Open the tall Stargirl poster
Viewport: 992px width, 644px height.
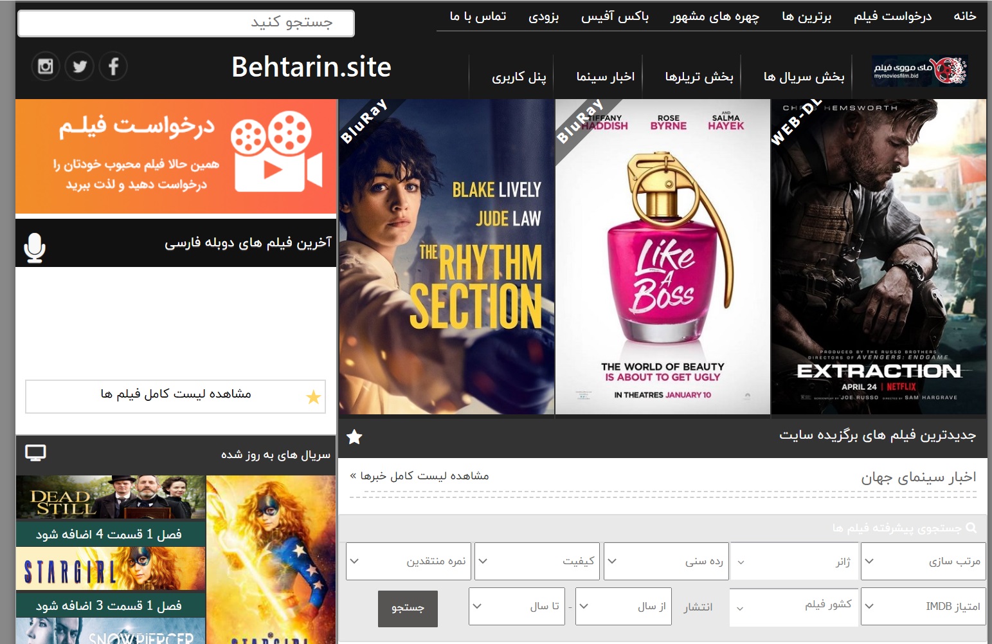point(271,559)
